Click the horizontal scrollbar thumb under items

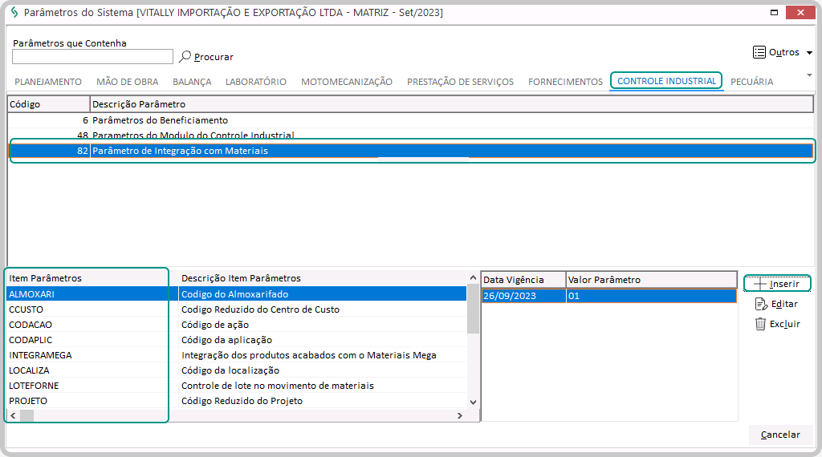pos(26,415)
